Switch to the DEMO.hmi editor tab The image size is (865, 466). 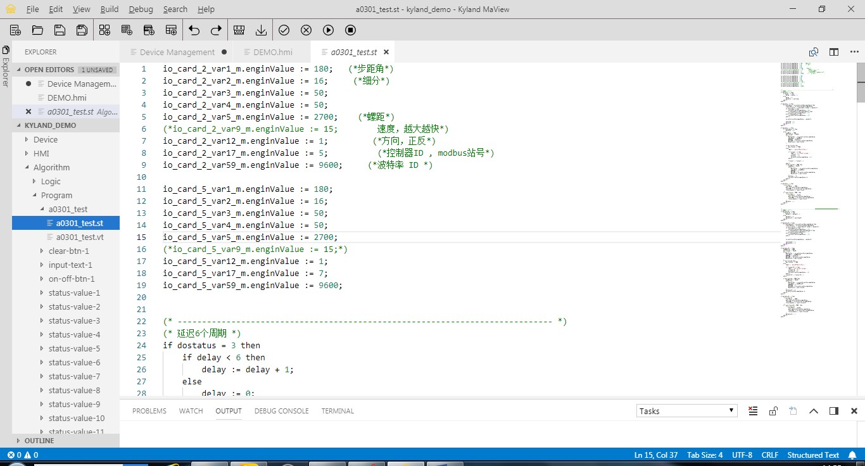coord(272,52)
